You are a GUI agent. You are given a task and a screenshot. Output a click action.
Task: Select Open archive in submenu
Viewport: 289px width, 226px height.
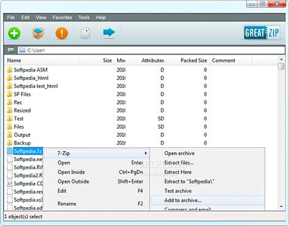point(208,153)
